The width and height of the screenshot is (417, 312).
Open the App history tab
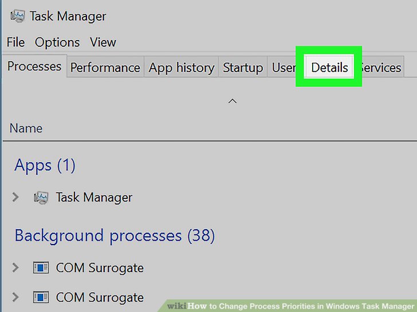pos(181,67)
